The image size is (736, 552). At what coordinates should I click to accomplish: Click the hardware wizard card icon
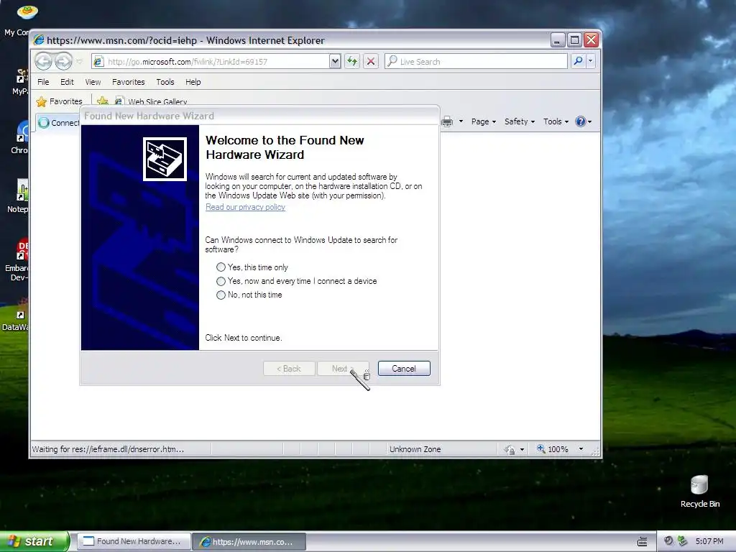coord(165,159)
